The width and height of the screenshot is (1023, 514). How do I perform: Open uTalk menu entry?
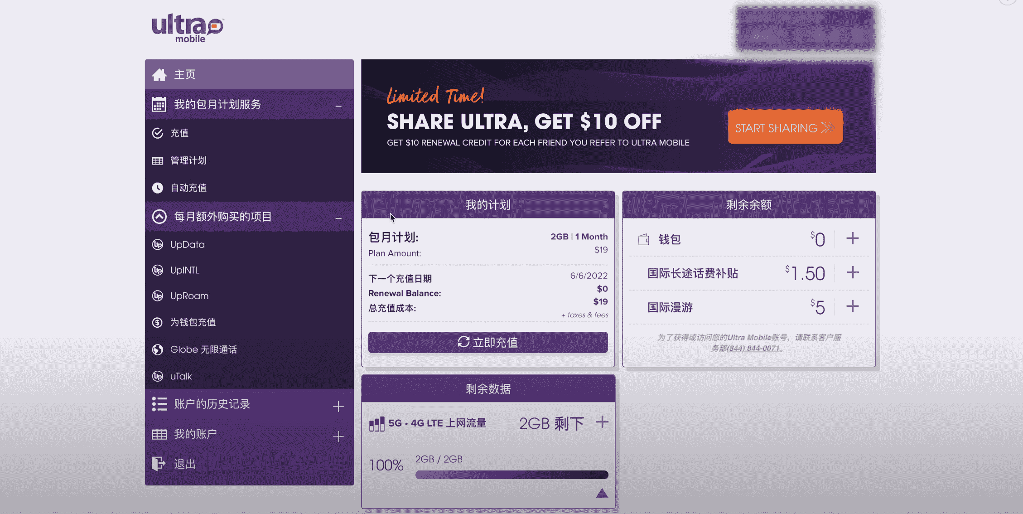click(x=249, y=376)
